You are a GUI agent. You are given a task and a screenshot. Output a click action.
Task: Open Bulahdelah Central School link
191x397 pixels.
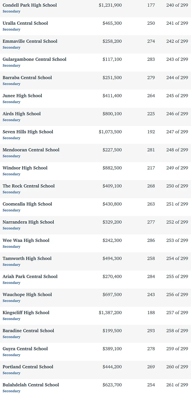(31, 385)
